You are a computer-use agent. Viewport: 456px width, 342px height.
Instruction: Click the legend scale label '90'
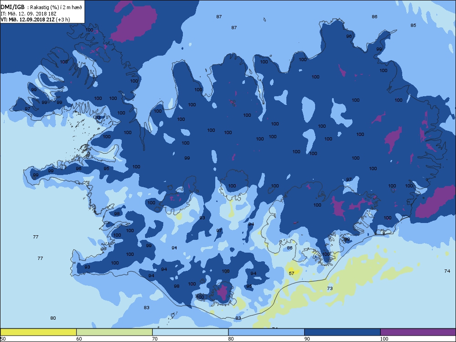[307, 338]
